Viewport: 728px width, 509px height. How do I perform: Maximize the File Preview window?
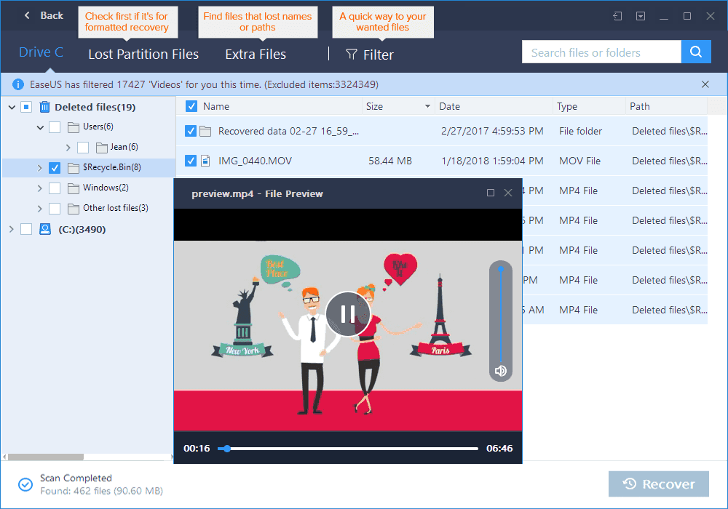coord(490,193)
